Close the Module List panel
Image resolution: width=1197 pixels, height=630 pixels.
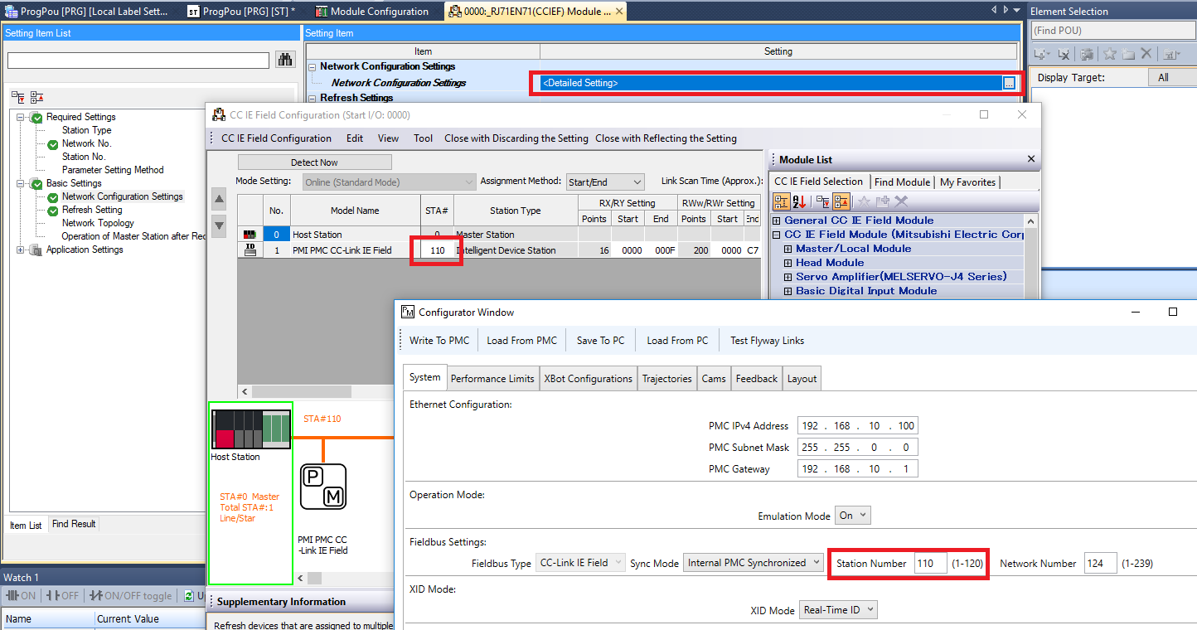click(x=1030, y=159)
